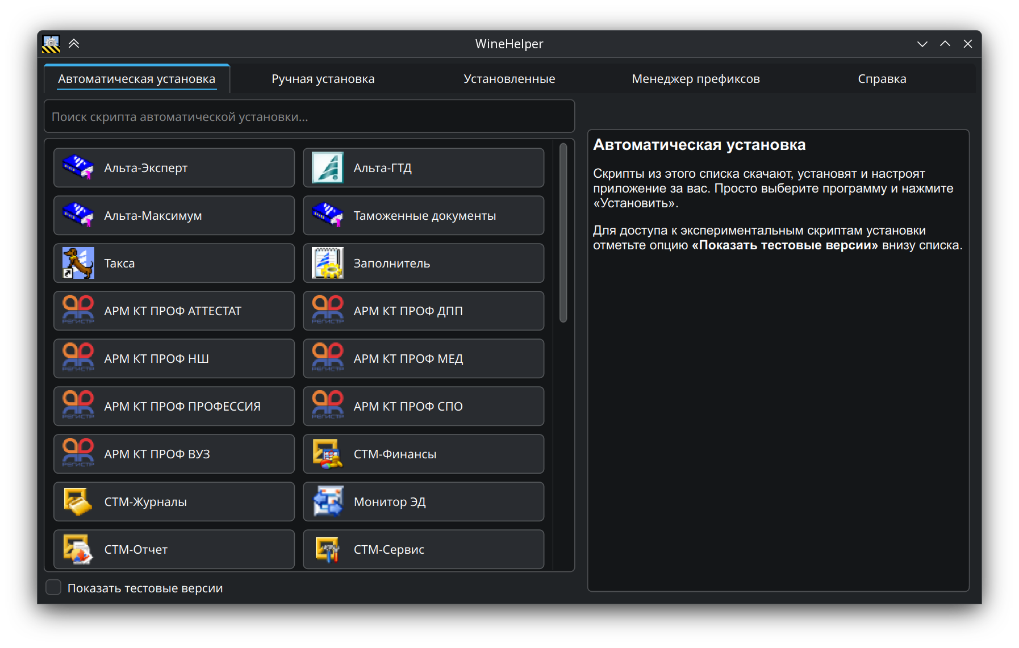The width and height of the screenshot is (1019, 648).
Task: Enable Показать тестовые версии option
Action: click(53, 587)
